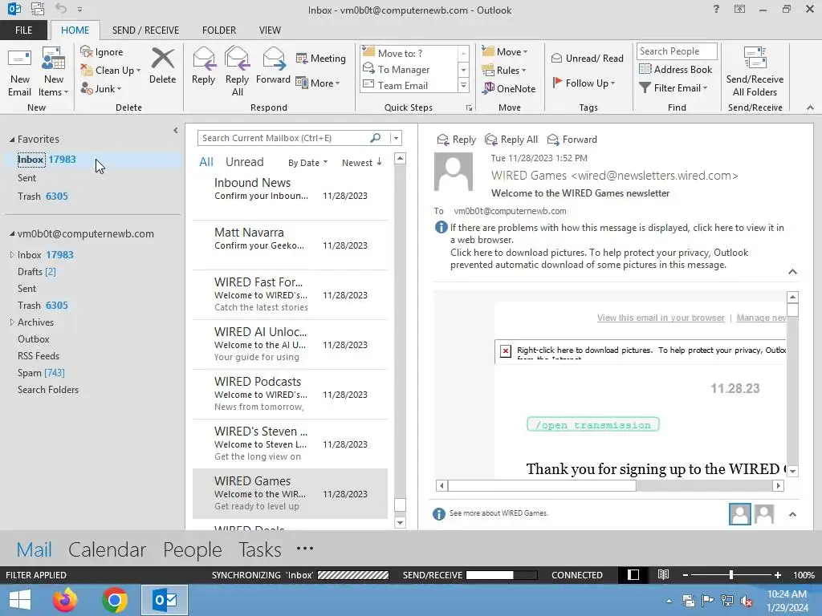
Task: Click the Delete X icon in ribbon
Action: 162,58
